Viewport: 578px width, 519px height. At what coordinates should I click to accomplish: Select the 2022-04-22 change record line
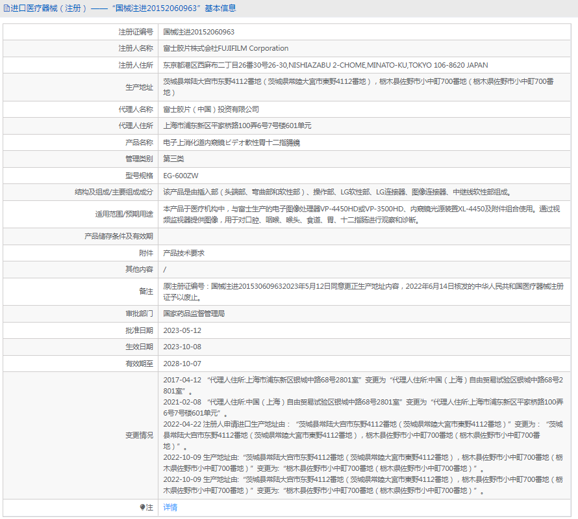click(363, 435)
